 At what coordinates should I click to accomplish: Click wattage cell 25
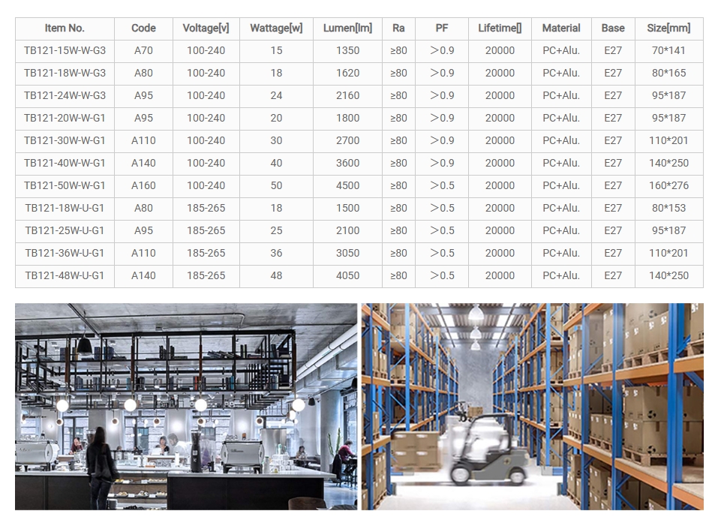click(x=276, y=230)
